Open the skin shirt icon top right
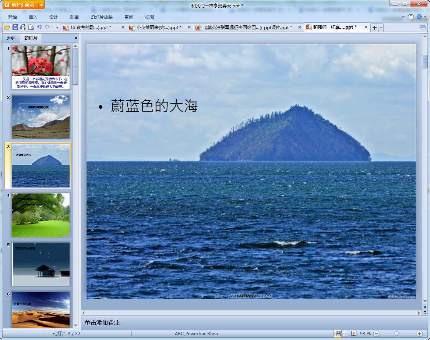 411,17
